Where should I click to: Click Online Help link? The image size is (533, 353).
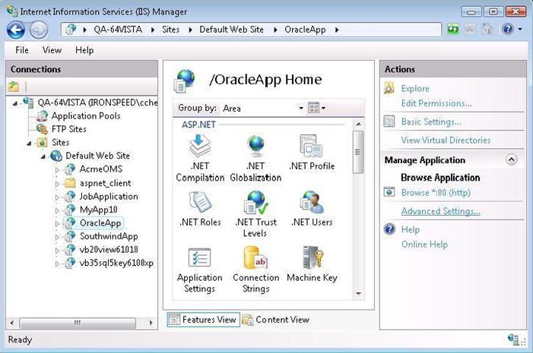(424, 244)
